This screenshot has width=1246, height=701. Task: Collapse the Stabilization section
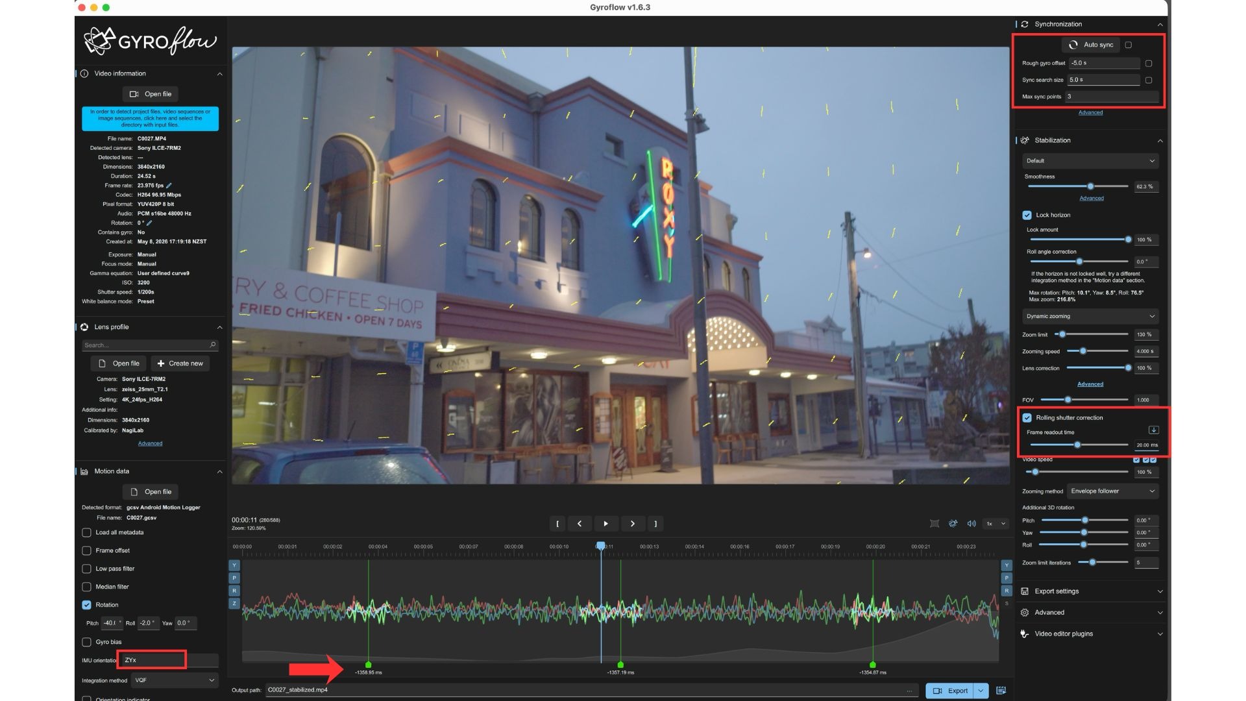click(1160, 141)
